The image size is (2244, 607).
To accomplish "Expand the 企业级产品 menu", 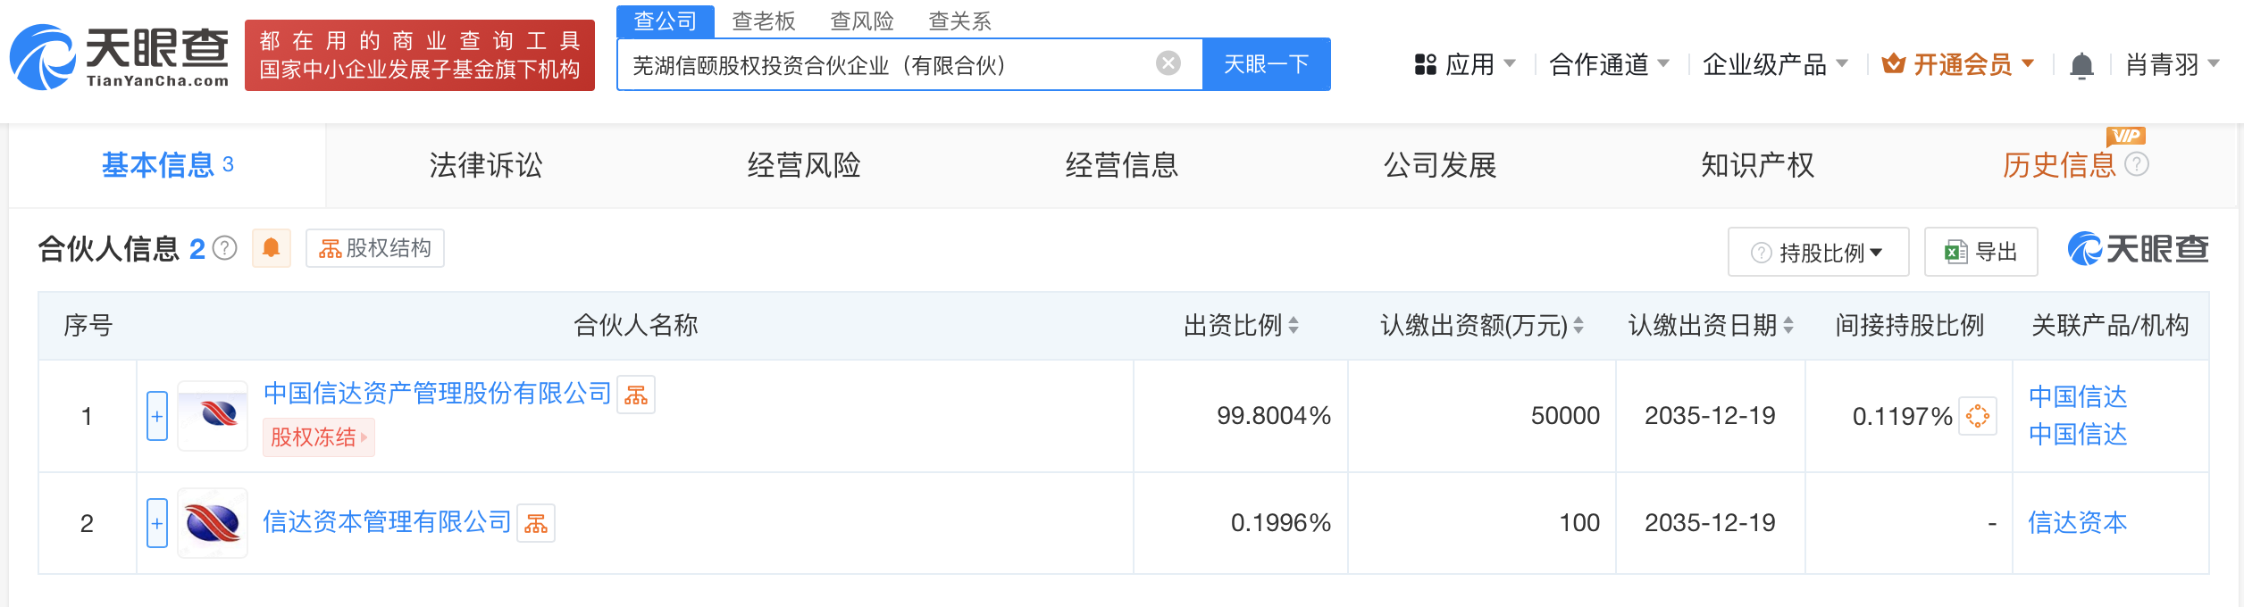I will pos(1775,65).
